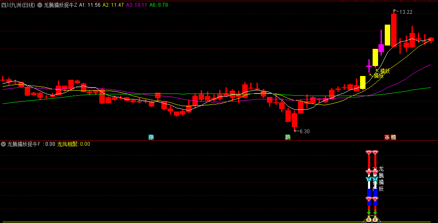Click the magenta A3: 10.11 value
This screenshot has width=438, height=223.
coord(137,5)
